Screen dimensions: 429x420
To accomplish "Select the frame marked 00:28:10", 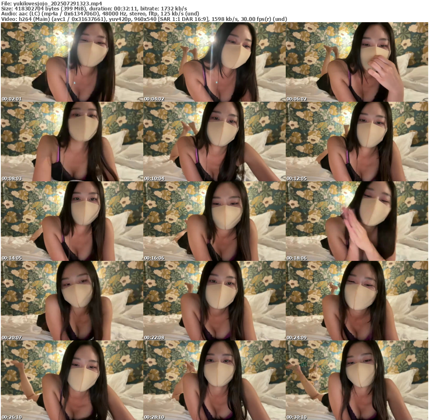I will click(x=214, y=380).
